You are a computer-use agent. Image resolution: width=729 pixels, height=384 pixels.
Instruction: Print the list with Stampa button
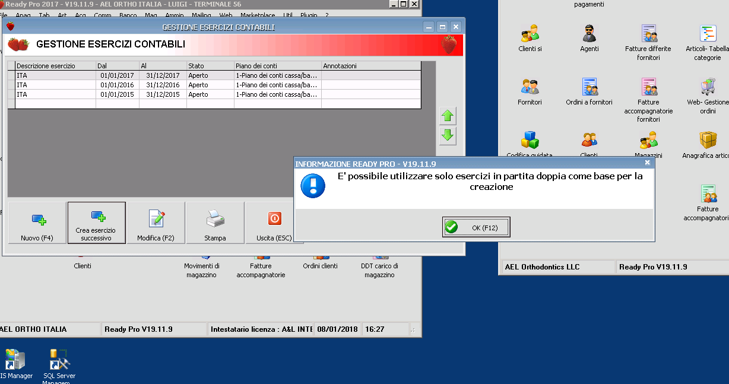tap(215, 223)
